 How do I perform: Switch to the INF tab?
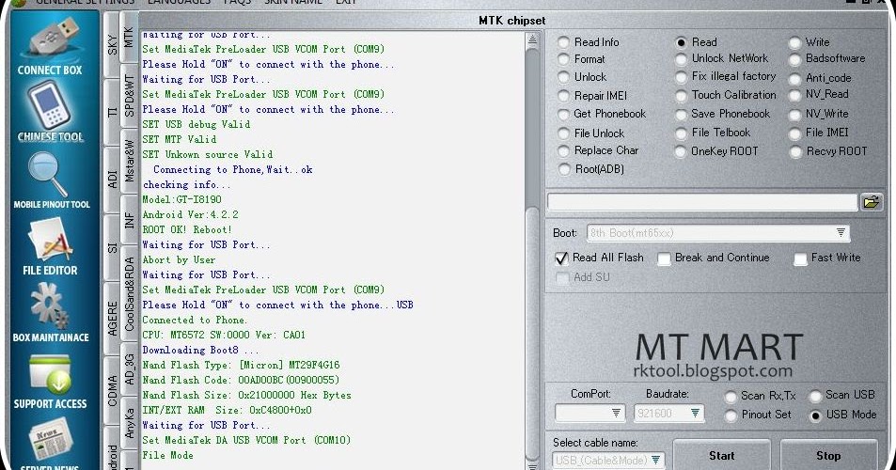129,219
